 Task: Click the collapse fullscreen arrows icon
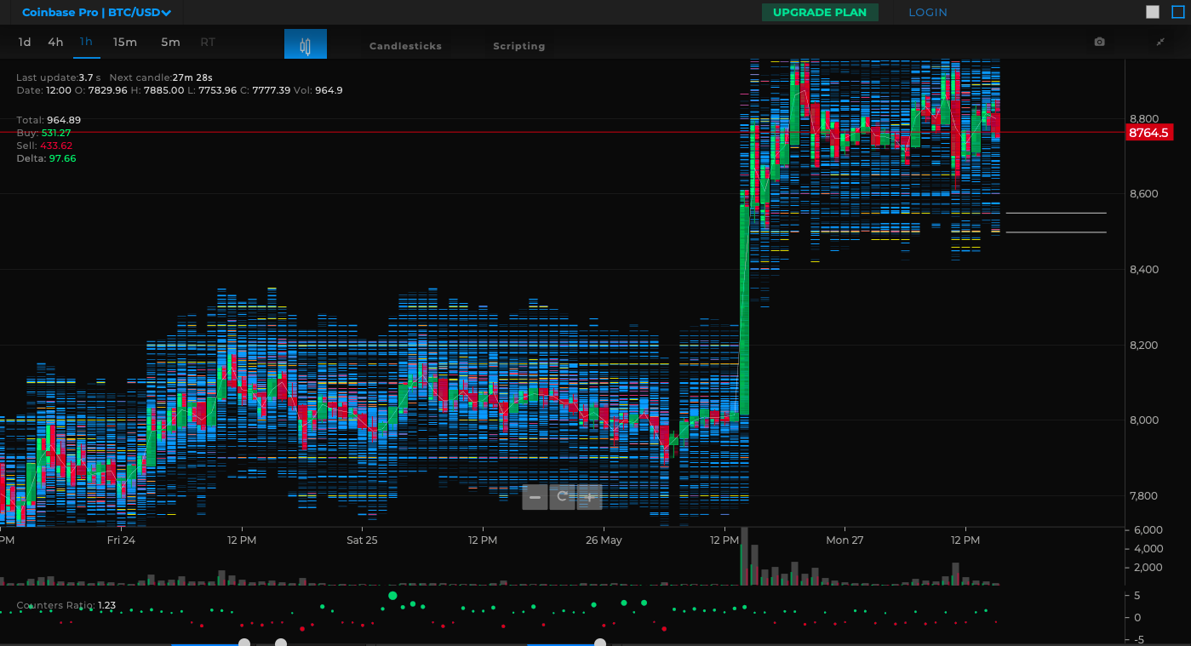1160,42
